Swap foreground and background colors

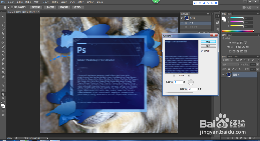click(4, 102)
